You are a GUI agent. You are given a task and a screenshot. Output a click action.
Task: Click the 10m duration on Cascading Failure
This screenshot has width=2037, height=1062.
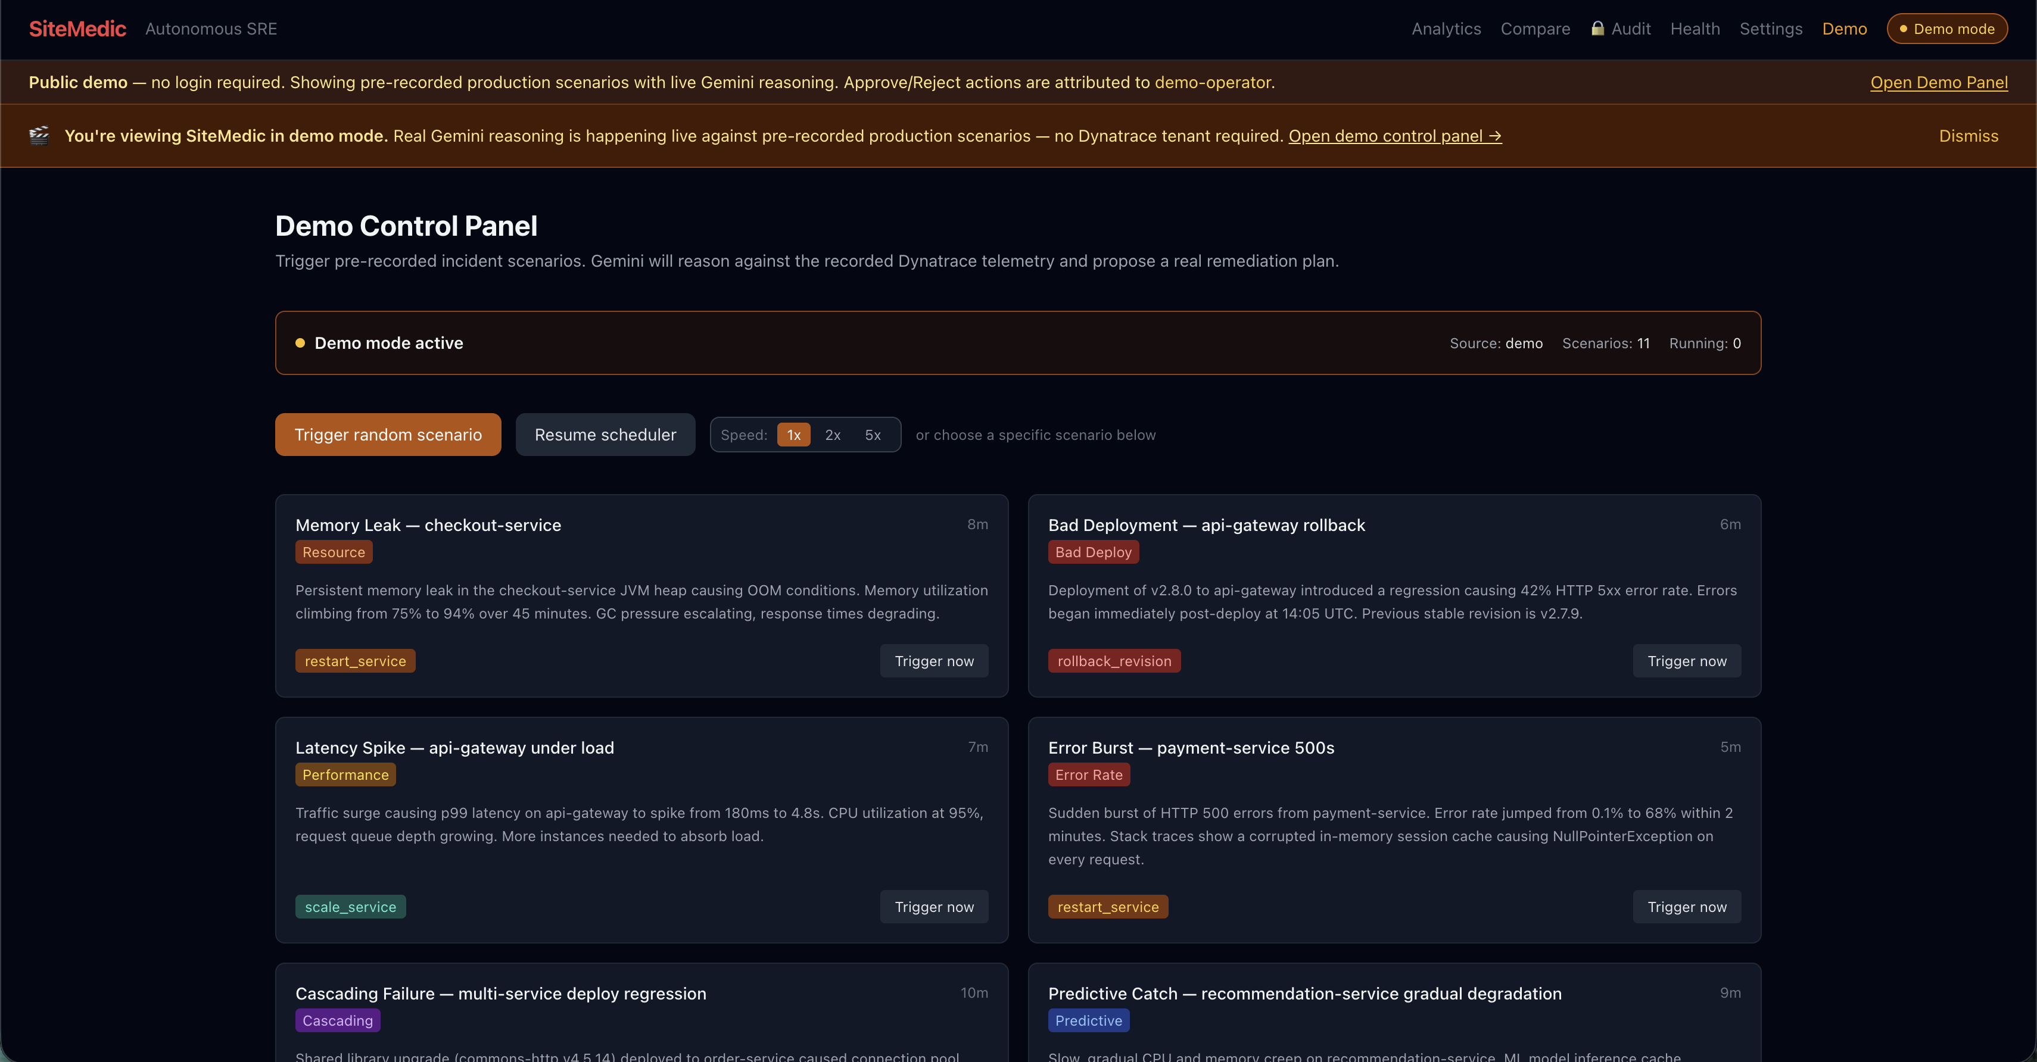974,992
